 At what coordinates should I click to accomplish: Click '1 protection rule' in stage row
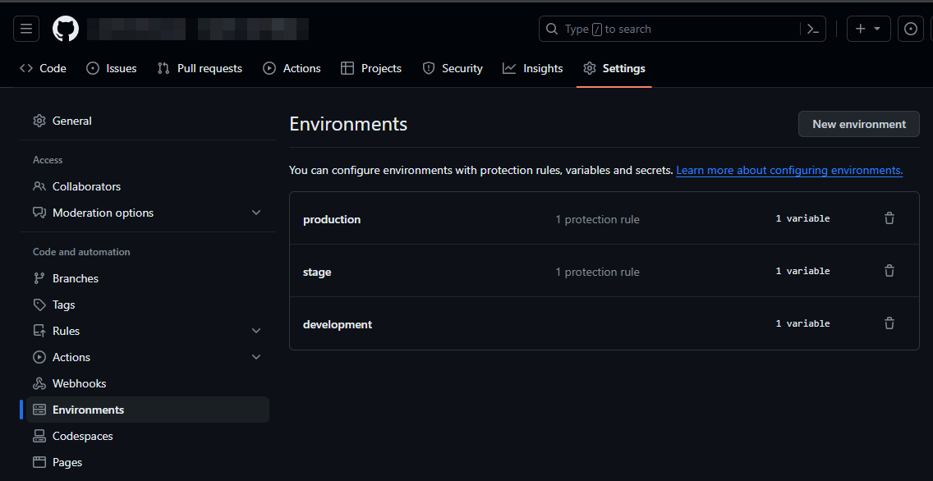[x=597, y=272]
